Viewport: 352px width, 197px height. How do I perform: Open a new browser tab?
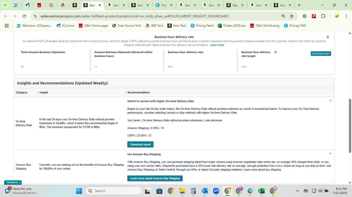point(299,5)
